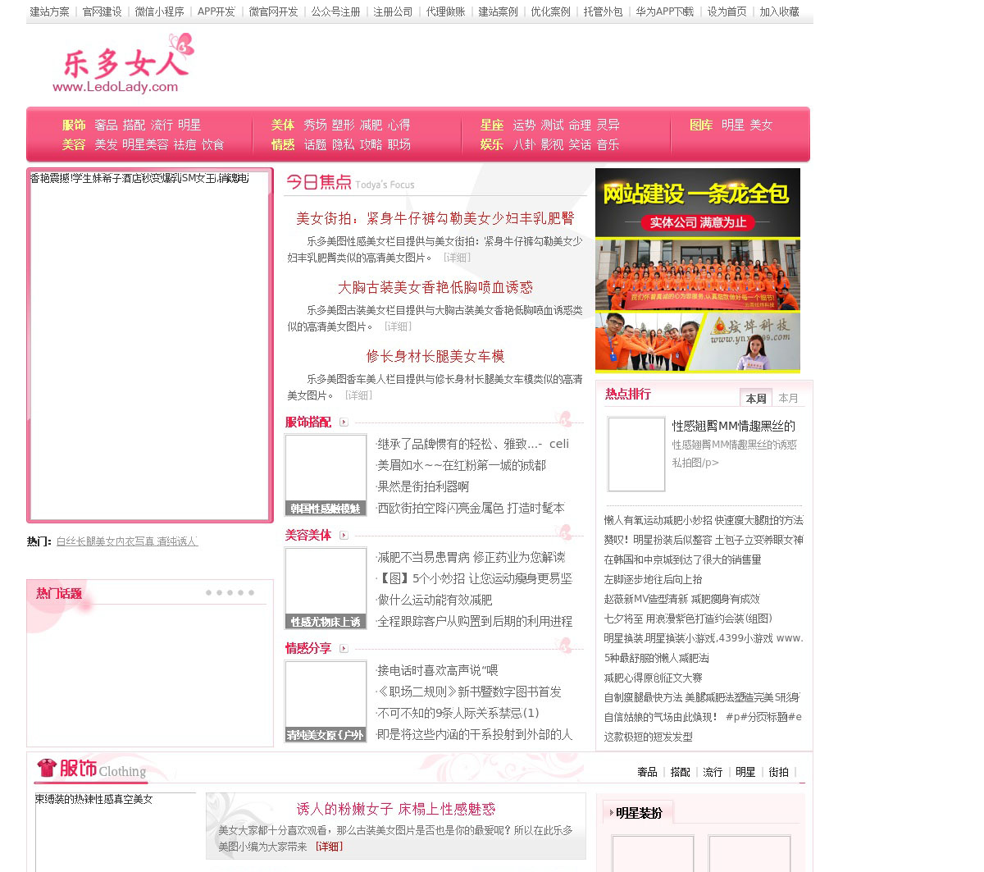This screenshot has width=984, height=872.
Task: Click the 设为首页 link in top bar
Action: 727,11
